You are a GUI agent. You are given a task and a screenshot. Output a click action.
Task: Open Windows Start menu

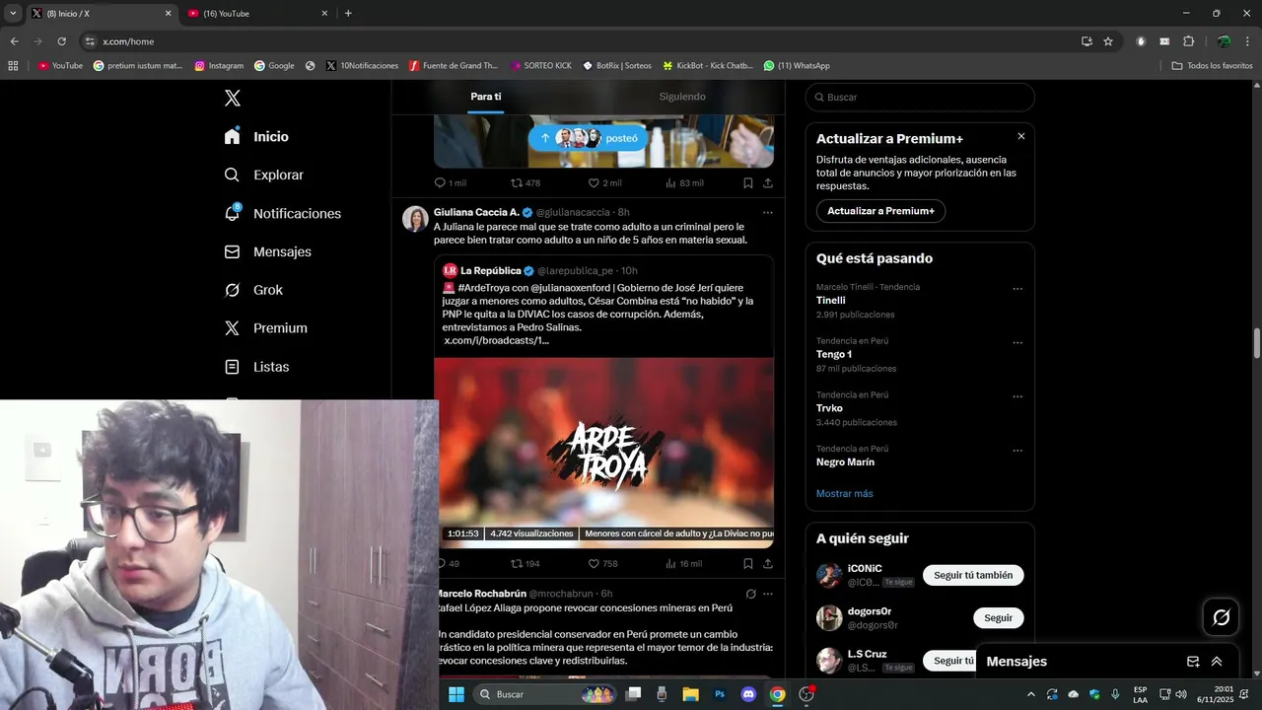pyautogui.click(x=456, y=694)
